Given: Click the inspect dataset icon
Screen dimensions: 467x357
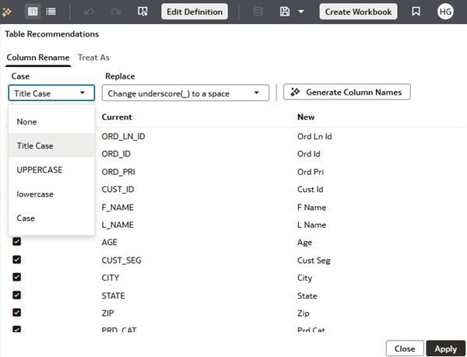Looking at the screenshot, I should coord(142,12).
